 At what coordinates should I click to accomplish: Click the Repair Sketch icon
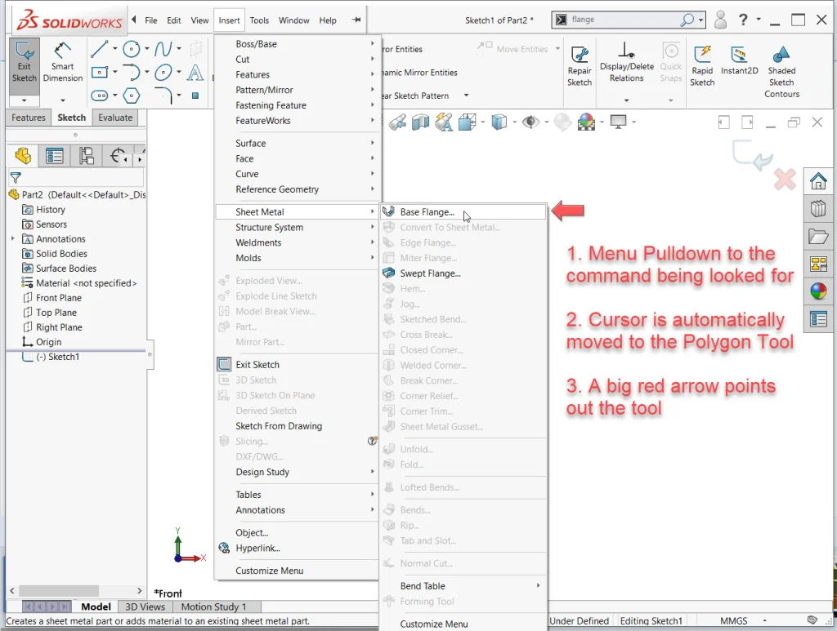tap(580, 65)
